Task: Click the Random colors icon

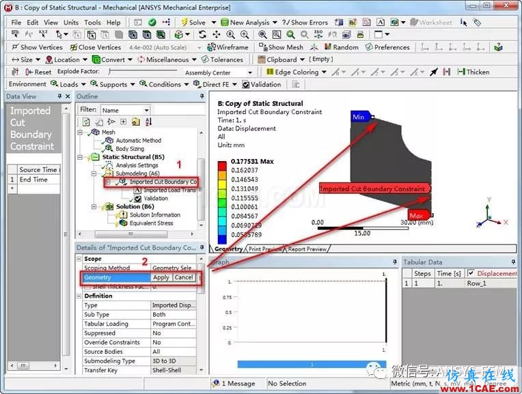Action: point(328,47)
